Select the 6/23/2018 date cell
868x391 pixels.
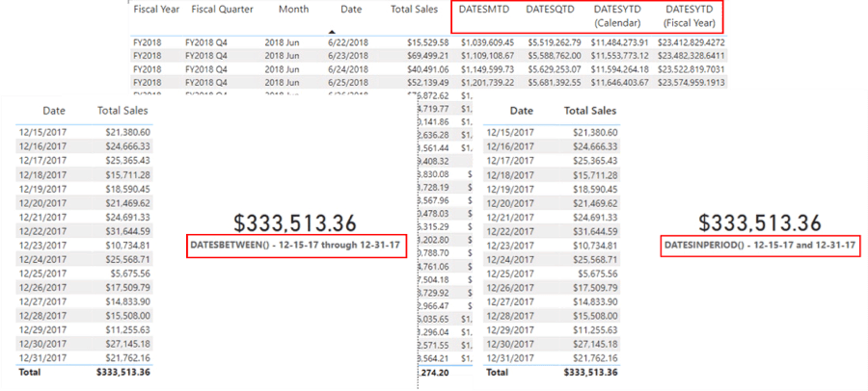click(347, 56)
